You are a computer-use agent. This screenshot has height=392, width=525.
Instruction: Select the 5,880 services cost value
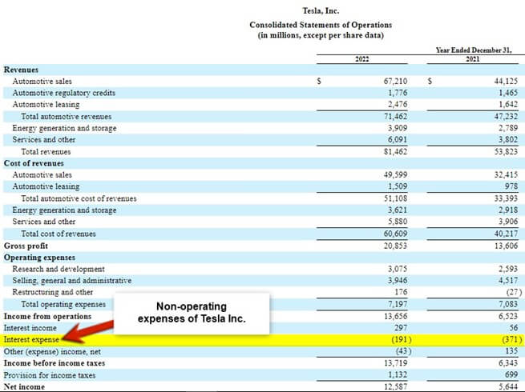pos(398,222)
